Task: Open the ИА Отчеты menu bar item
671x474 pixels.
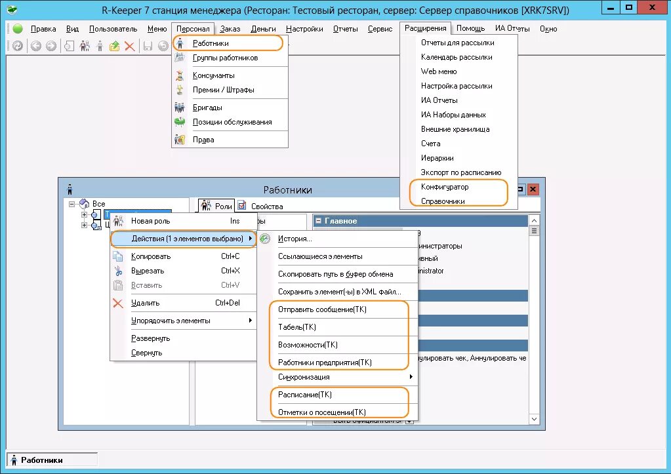Action: 512,28
